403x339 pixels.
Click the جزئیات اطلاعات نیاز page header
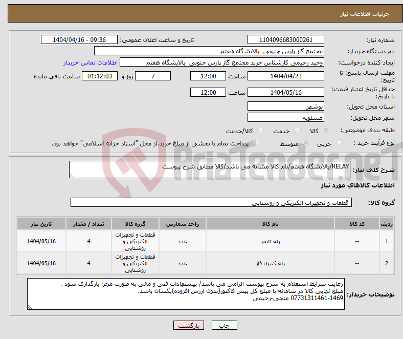pyautogui.click(x=365, y=14)
